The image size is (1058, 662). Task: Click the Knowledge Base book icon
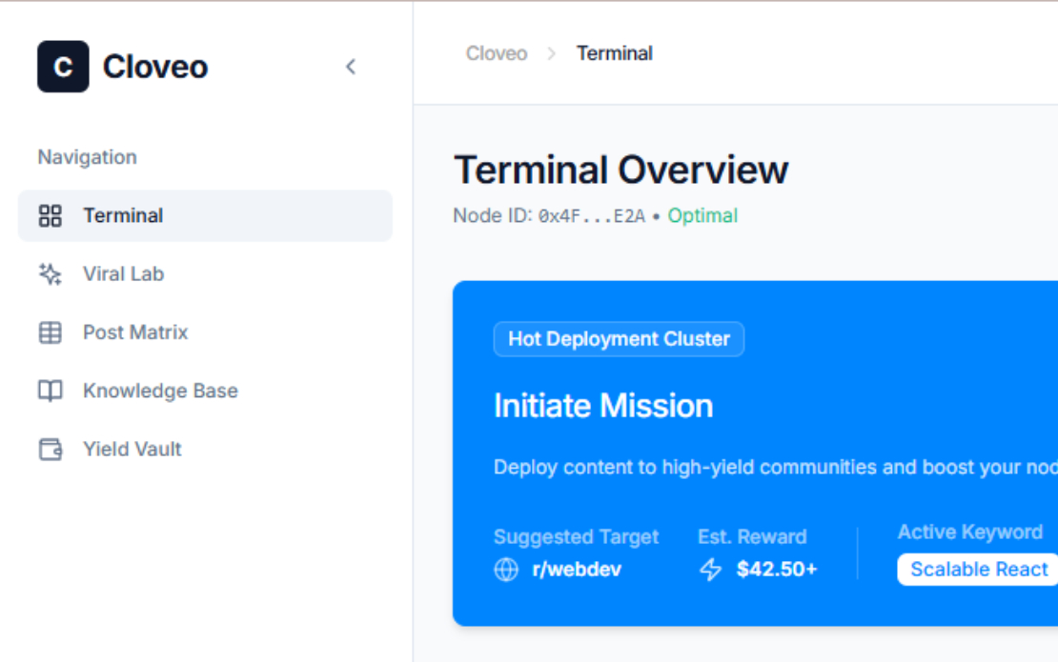click(50, 391)
